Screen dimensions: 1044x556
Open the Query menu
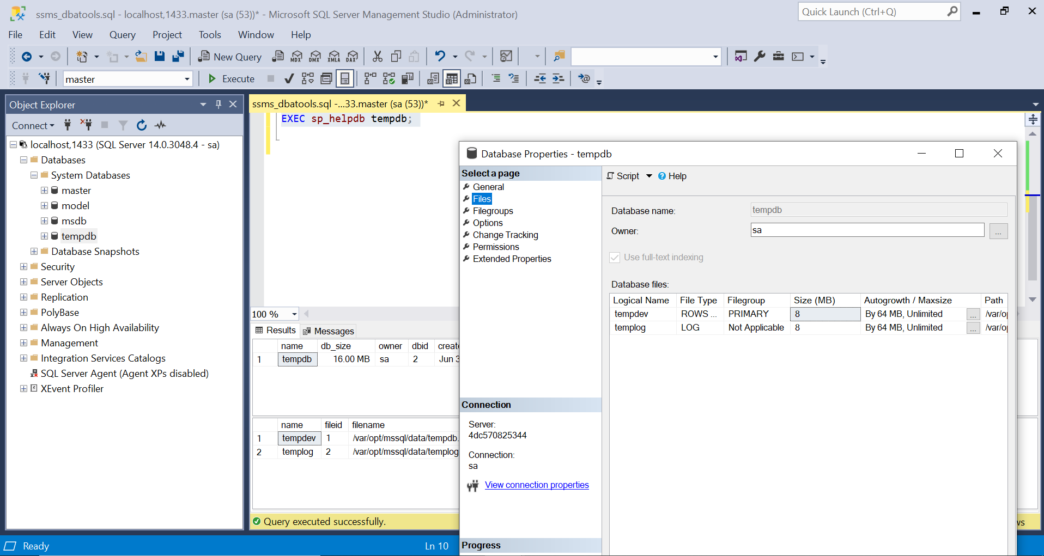[122, 34]
